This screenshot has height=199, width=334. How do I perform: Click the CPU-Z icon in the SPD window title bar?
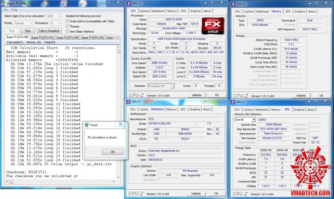232,102
